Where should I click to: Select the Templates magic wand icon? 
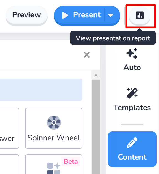click(132, 93)
